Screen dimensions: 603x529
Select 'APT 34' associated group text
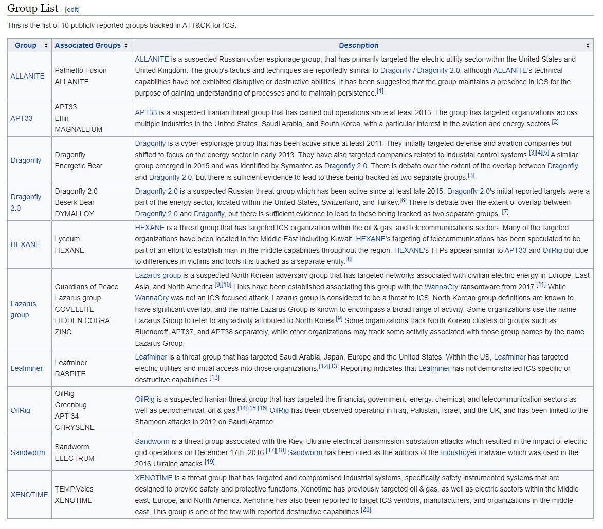click(x=66, y=416)
